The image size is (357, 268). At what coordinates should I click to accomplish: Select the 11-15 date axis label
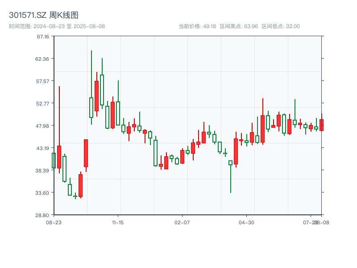pos(118,222)
